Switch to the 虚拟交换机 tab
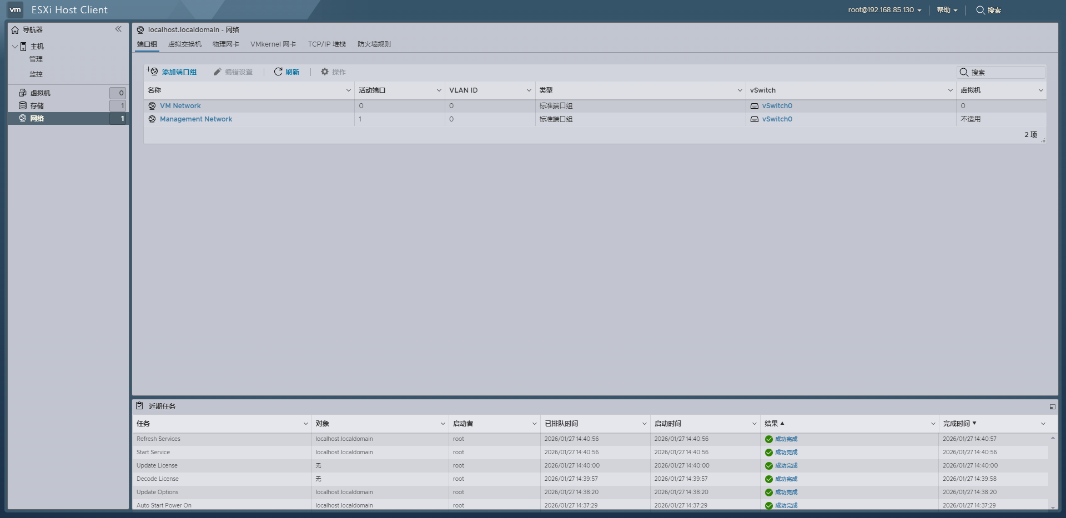The image size is (1066, 518). click(x=185, y=44)
